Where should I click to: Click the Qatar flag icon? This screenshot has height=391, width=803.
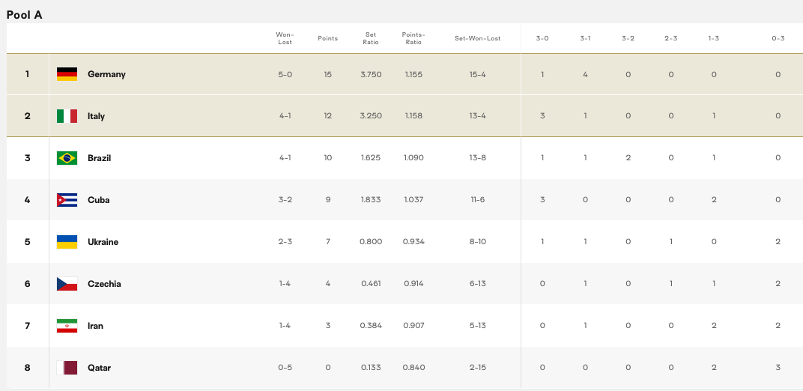67,368
